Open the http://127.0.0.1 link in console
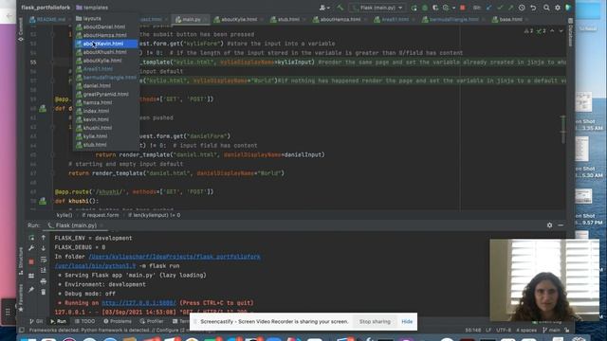This screenshot has width=607, height=341. tap(139, 303)
